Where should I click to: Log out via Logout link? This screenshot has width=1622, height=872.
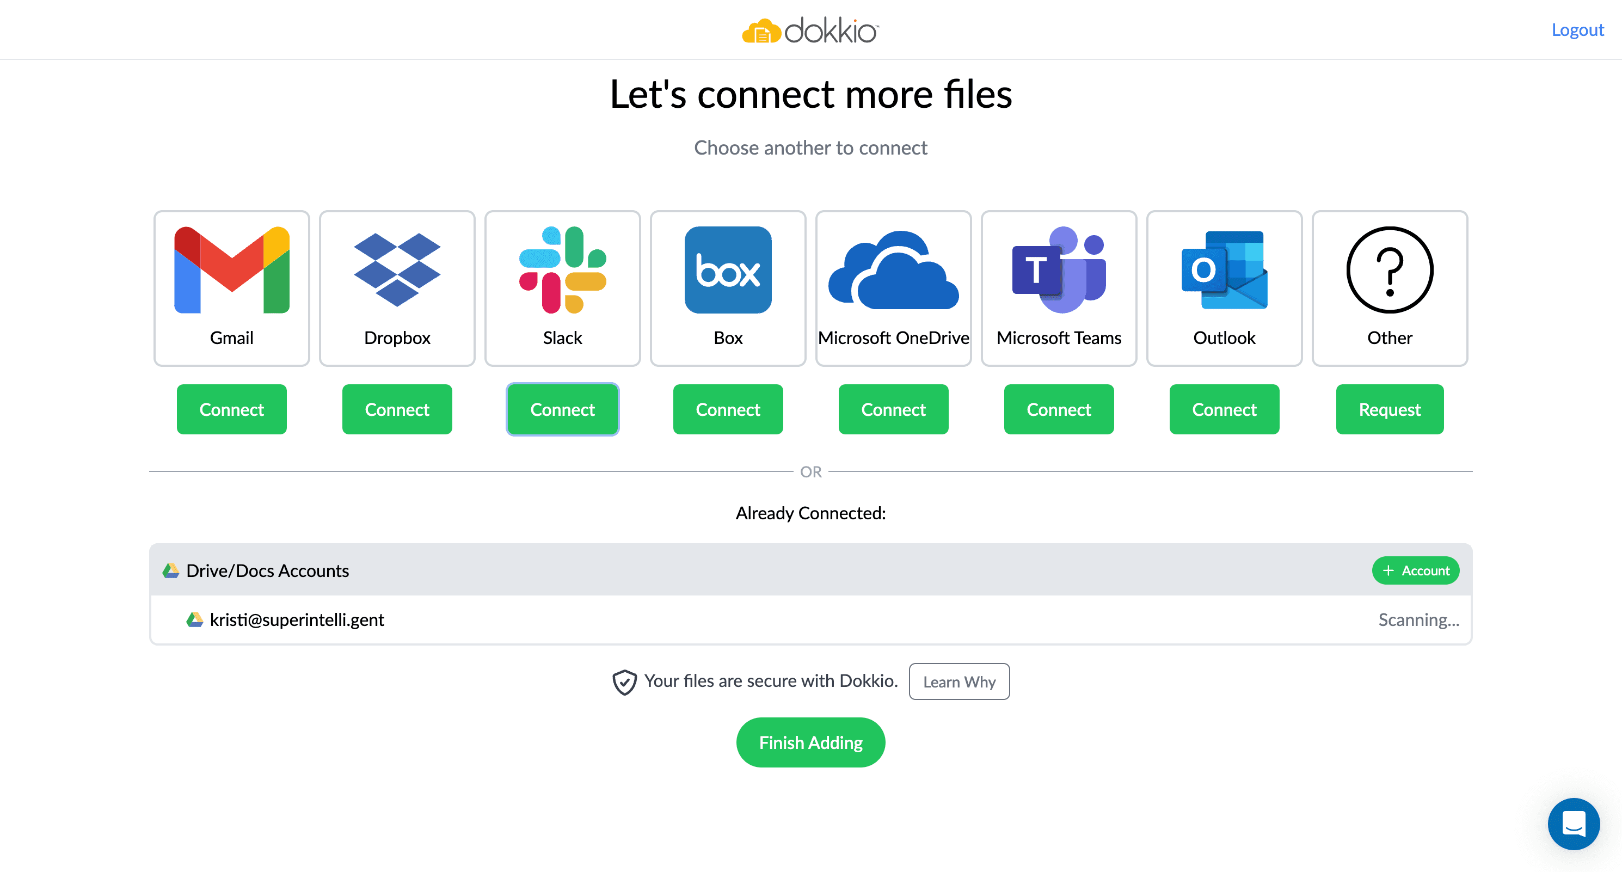tap(1577, 30)
